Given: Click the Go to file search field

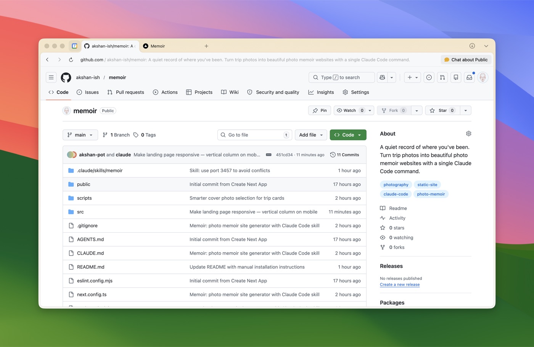Looking at the screenshot, I should [254, 135].
